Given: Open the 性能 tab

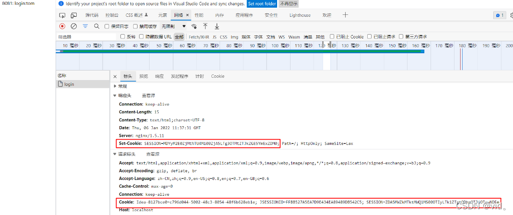Looking at the screenshot, I should click(x=199, y=15).
